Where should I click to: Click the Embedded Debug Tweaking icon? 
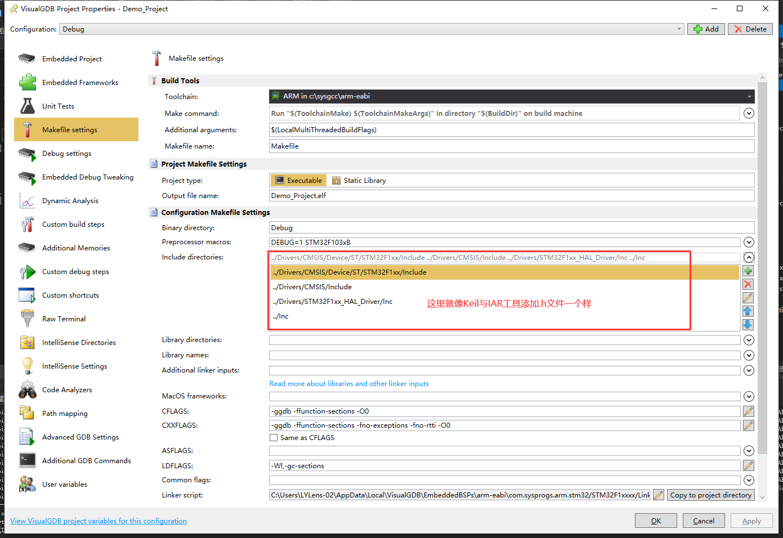click(27, 177)
